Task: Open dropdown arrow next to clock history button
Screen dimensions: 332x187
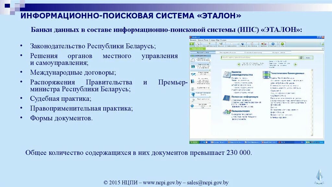Action: (258, 44)
